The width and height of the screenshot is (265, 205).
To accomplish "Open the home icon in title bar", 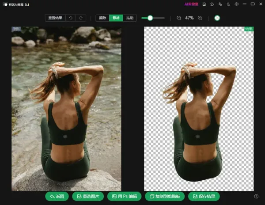I will tap(204, 4).
